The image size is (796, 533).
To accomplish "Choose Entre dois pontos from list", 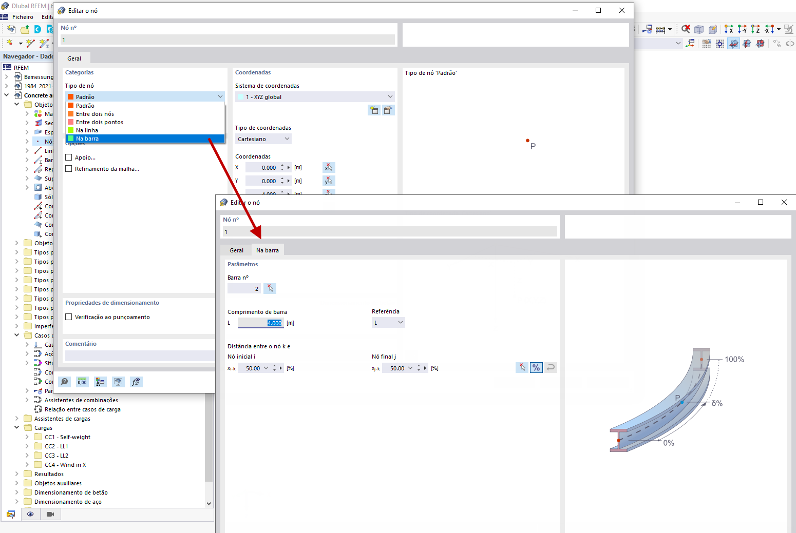I will (x=145, y=122).
